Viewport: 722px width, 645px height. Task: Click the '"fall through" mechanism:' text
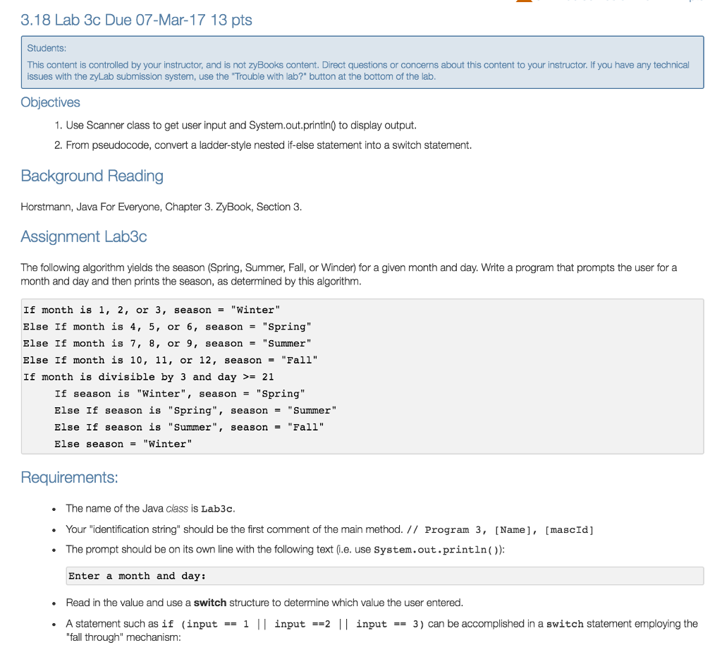(x=123, y=638)
